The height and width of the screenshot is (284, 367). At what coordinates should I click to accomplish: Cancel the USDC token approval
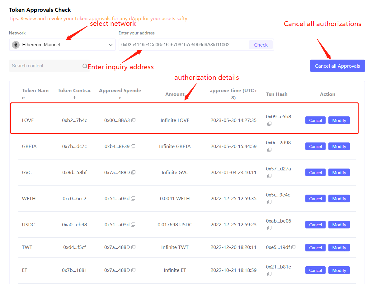tap(315, 225)
